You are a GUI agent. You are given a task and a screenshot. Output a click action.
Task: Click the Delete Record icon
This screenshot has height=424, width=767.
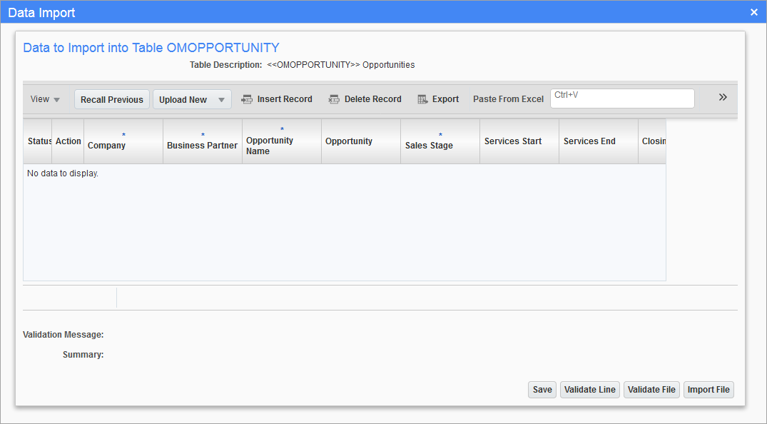pyautogui.click(x=334, y=99)
